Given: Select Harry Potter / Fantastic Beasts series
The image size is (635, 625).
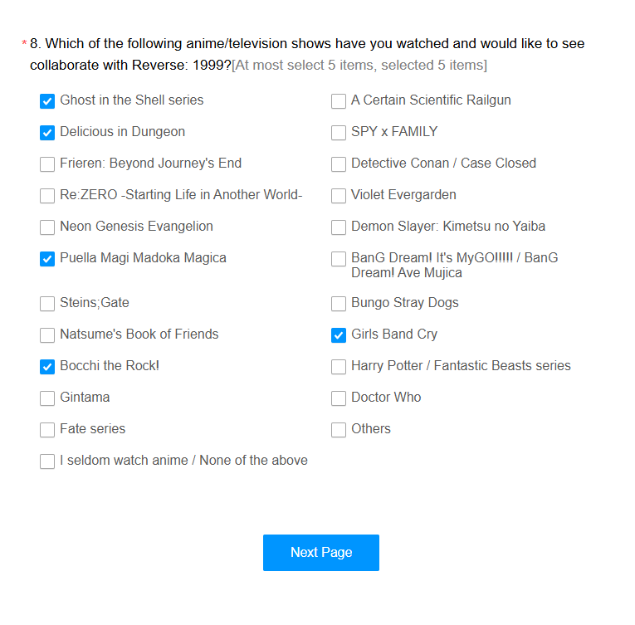Looking at the screenshot, I should [x=339, y=367].
